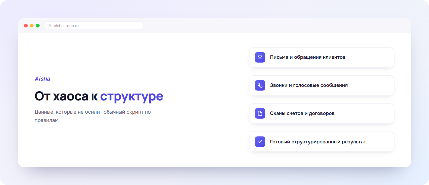Click the purple word 'структуре' in heading
Screen dimensions: 429x185
132,96
